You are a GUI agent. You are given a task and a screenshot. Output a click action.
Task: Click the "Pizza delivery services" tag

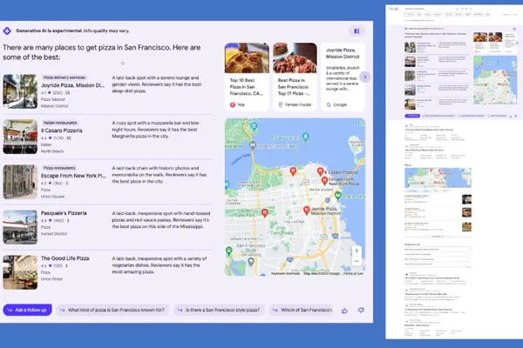(x=64, y=77)
